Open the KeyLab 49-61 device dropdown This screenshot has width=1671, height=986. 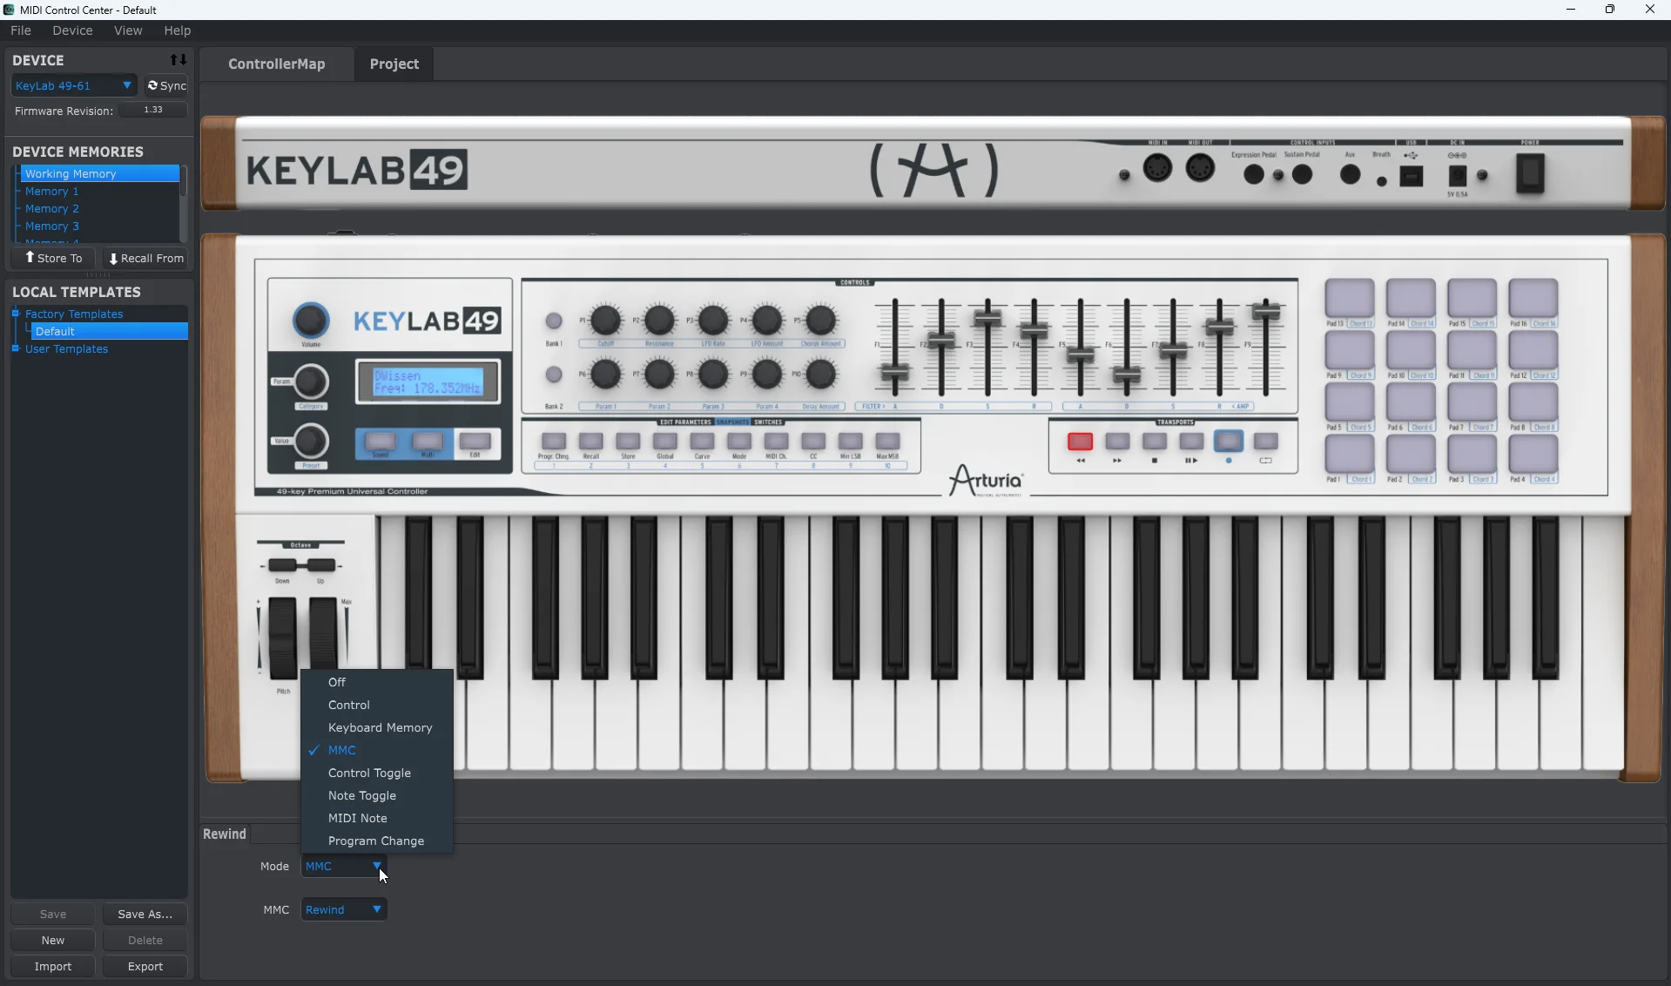tap(74, 85)
